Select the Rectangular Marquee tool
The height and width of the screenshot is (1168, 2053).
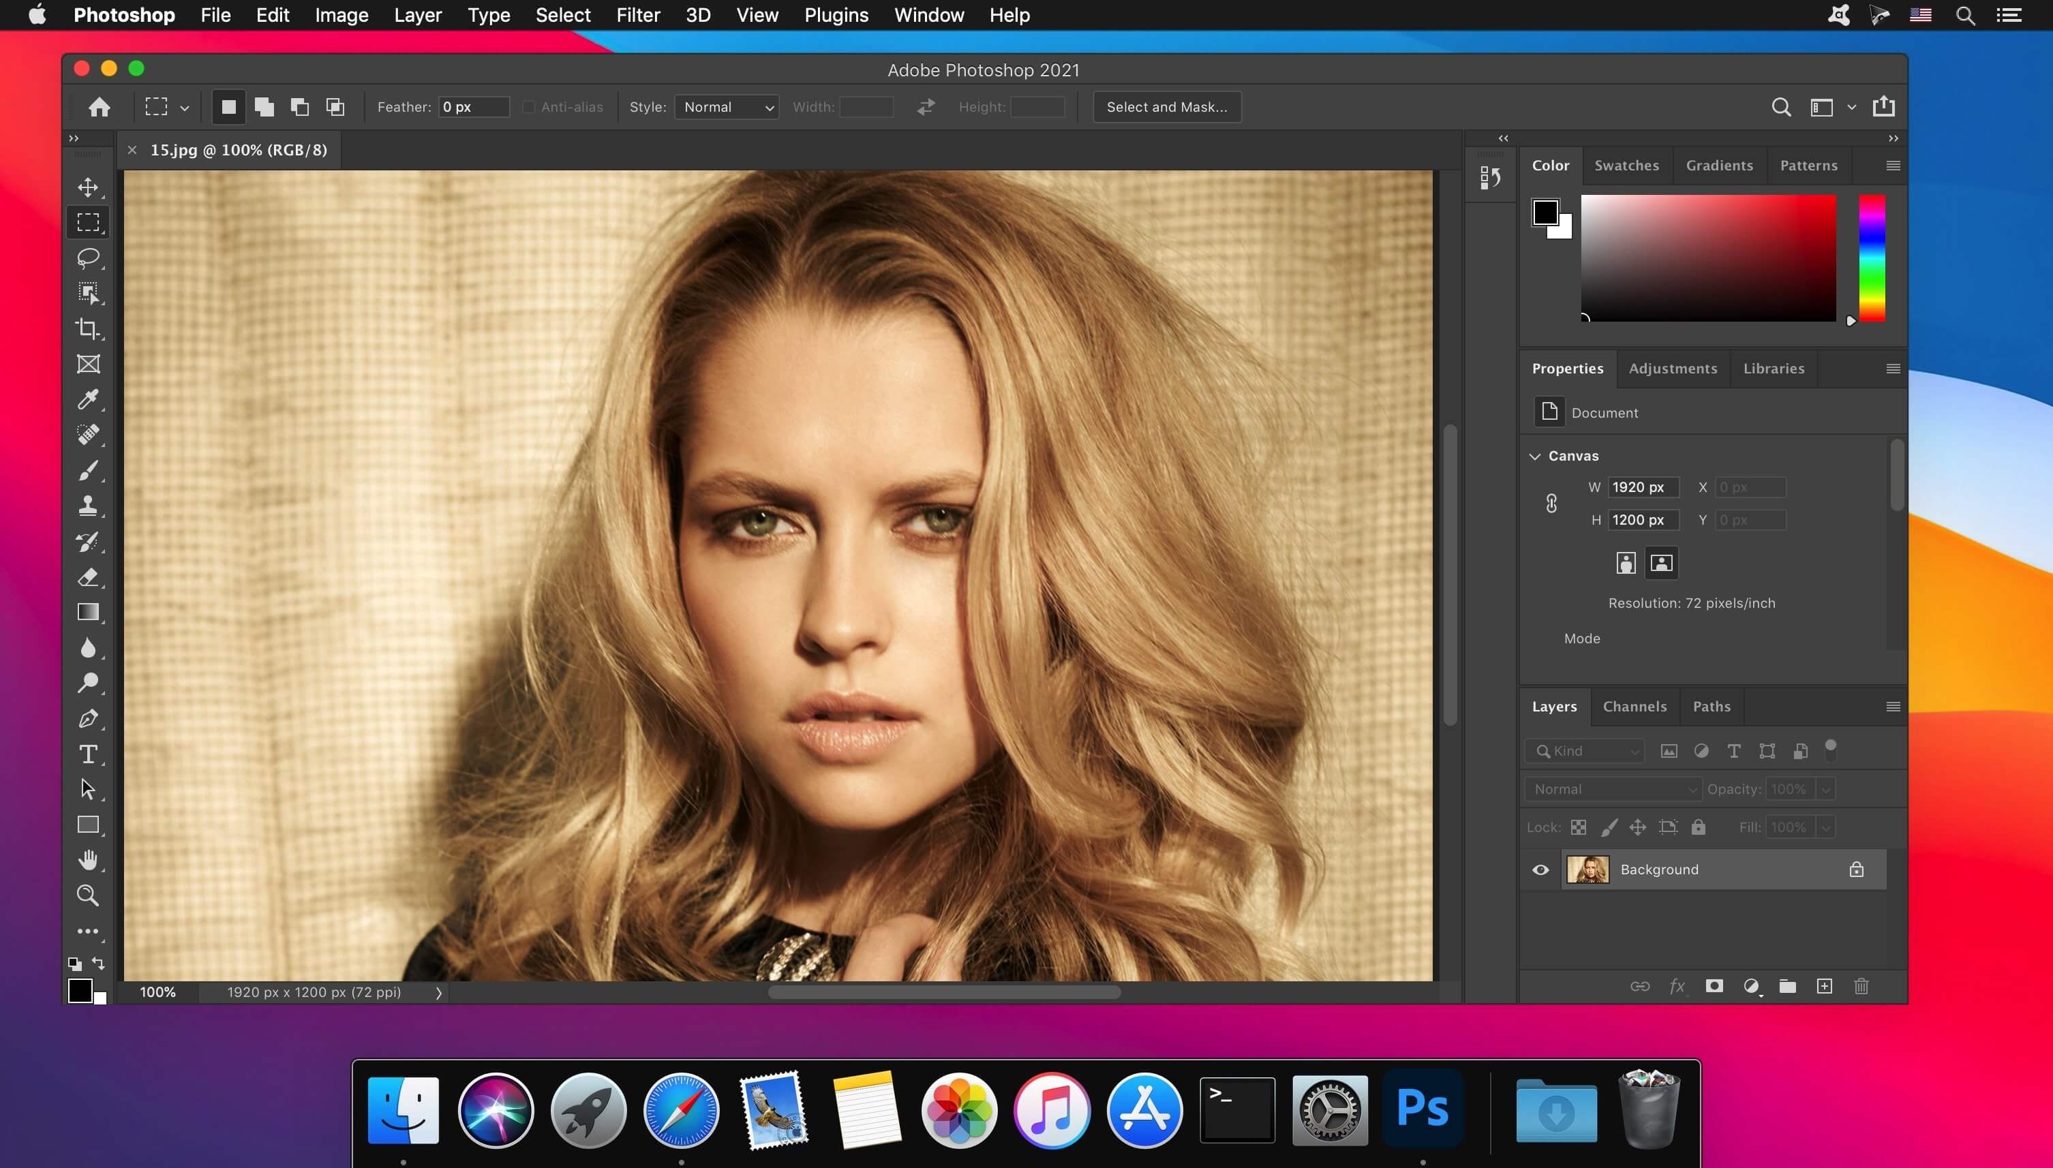tap(87, 221)
